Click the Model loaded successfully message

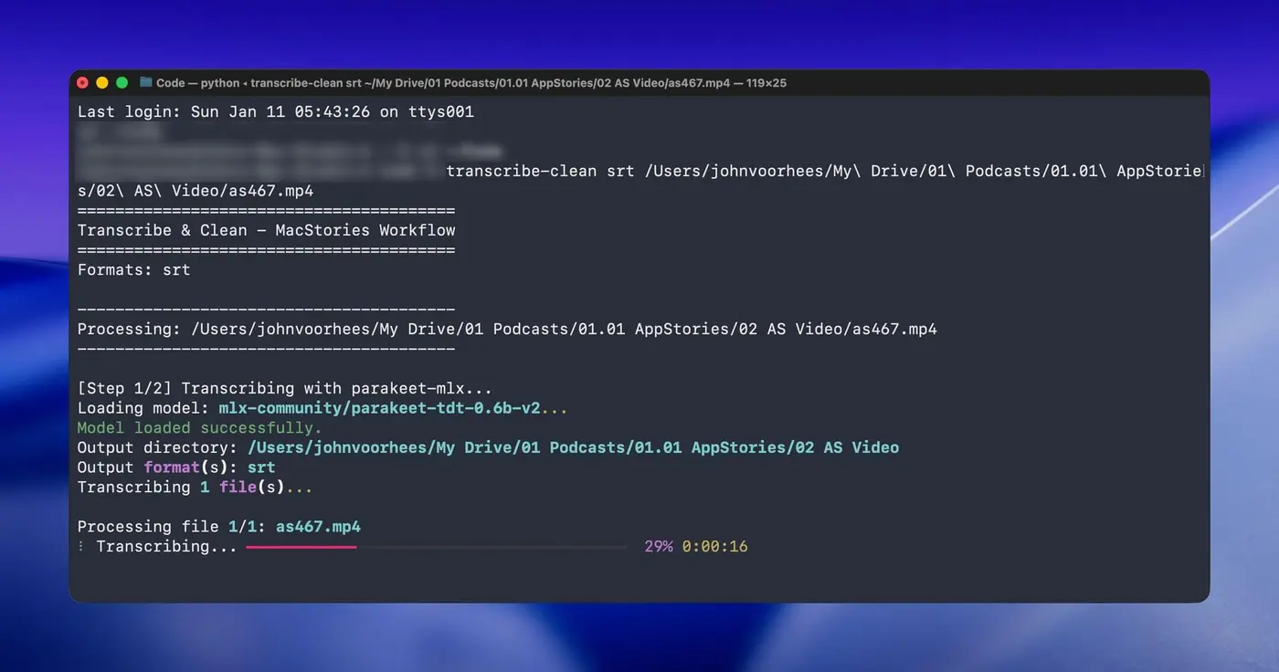199,427
